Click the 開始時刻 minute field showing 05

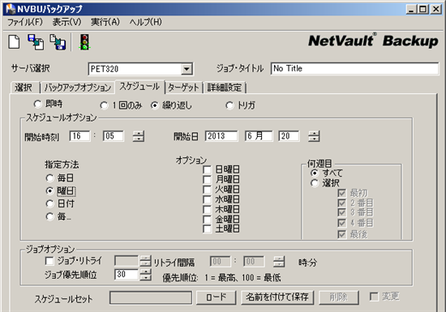[x=114, y=136]
